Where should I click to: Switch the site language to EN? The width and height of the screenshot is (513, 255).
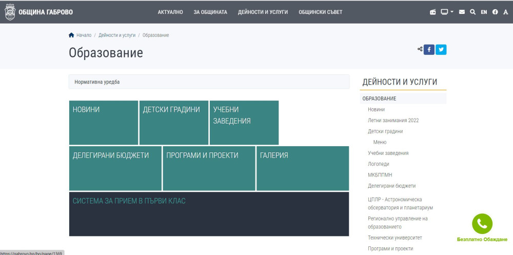[x=484, y=12]
